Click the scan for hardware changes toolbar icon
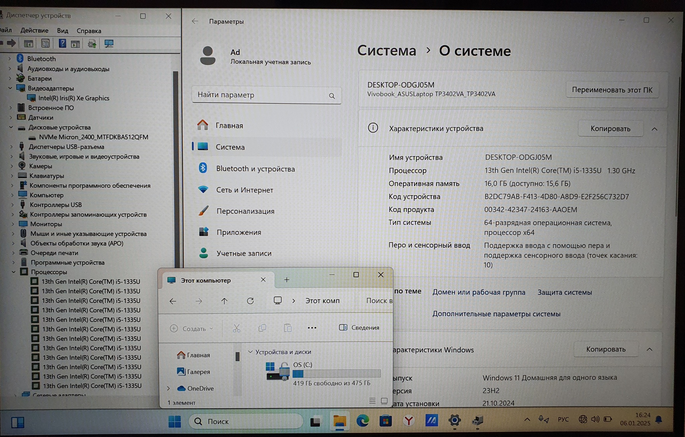The width and height of the screenshot is (685, 437). 109,43
